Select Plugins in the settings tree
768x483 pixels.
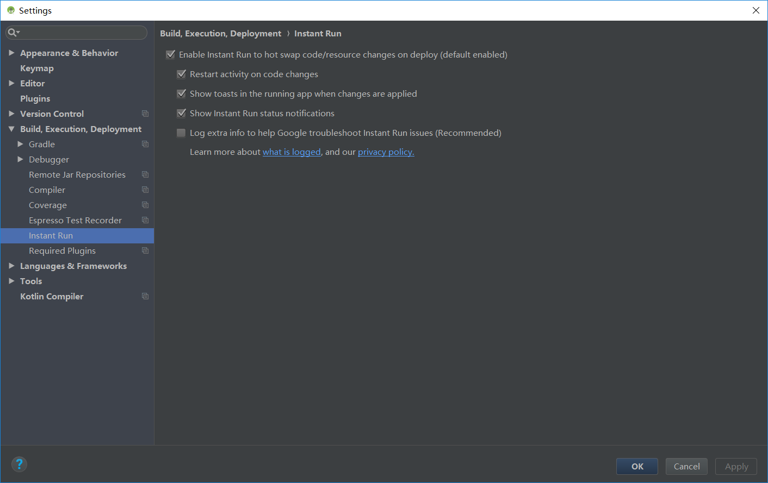pos(35,98)
